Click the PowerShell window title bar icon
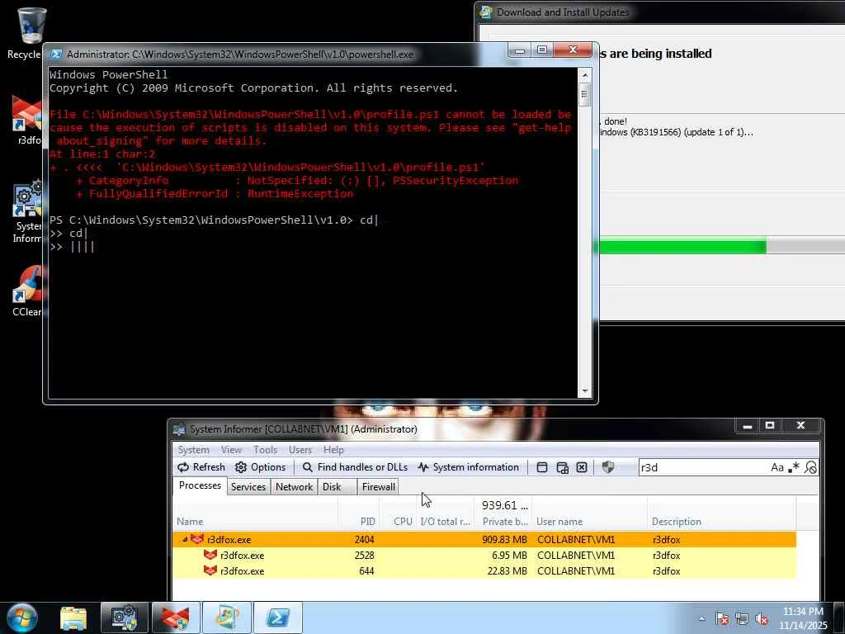845x634 pixels. (57, 54)
